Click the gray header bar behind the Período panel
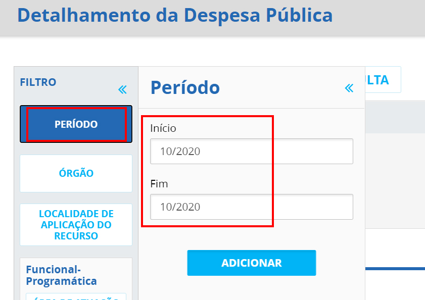425x300 pixels. pyautogui.click(x=394, y=116)
